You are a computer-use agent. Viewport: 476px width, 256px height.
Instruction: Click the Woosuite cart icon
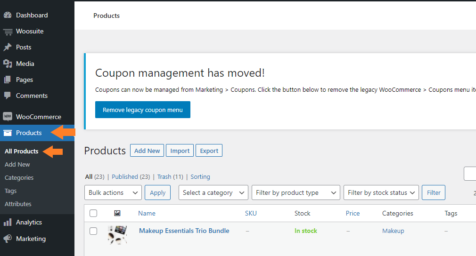[8, 32]
